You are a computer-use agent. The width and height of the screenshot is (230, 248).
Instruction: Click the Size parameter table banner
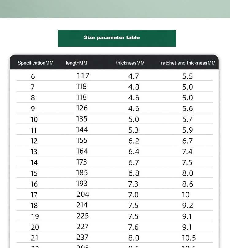pos(117,38)
